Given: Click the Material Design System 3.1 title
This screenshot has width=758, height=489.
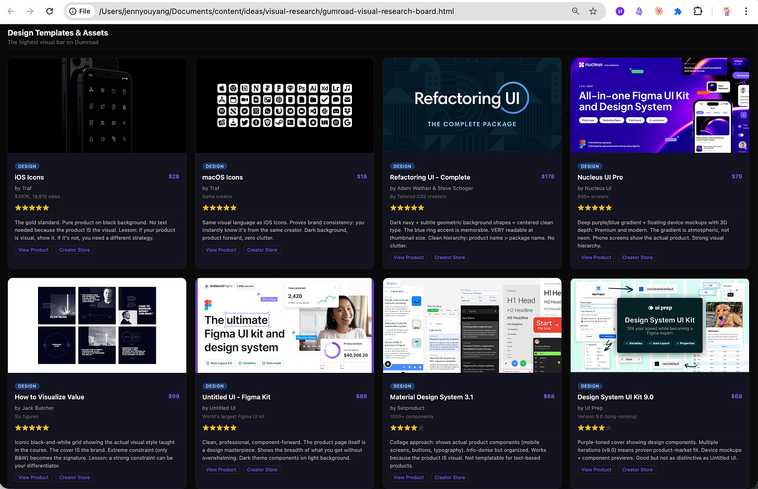Looking at the screenshot, I should (x=432, y=397).
